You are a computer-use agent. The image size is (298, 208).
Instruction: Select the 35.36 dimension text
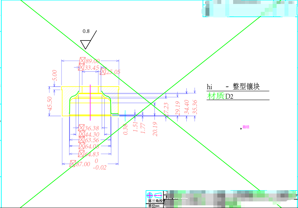click(195, 107)
